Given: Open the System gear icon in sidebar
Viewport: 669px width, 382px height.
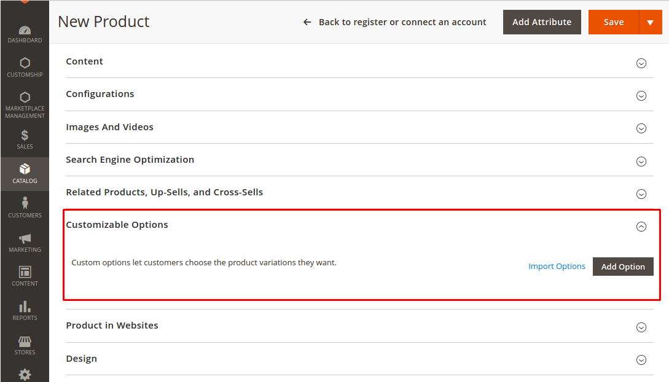Looking at the screenshot, I should (x=25, y=375).
